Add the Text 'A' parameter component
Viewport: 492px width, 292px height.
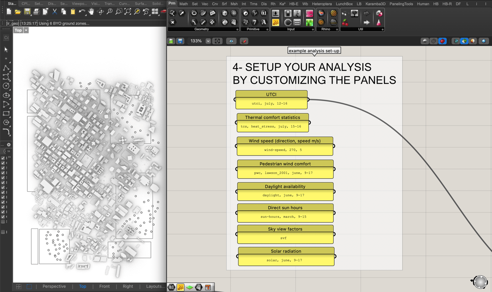(x=263, y=22)
